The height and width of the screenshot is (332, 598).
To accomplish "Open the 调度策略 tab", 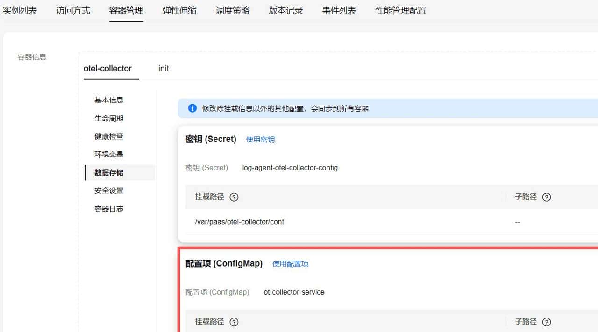I will click(232, 10).
